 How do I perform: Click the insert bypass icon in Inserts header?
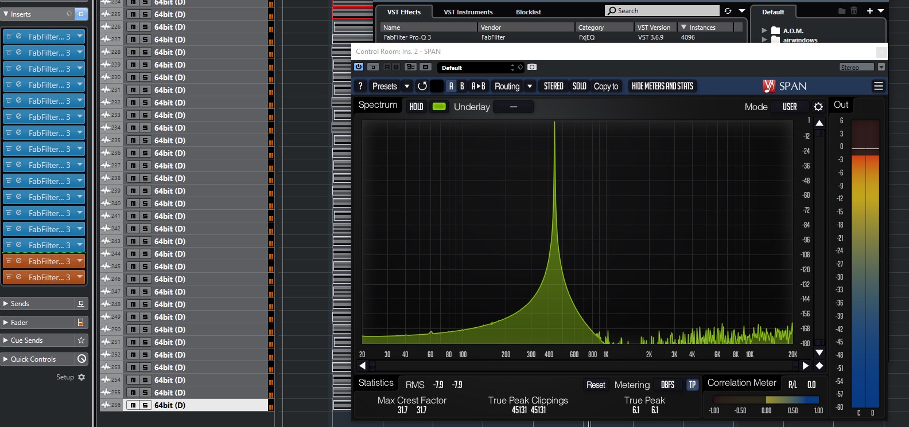pyautogui.click(x=81, y=14)
